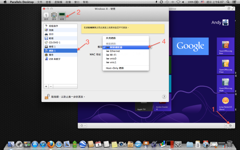Select CD/DVD 1 in hardware list
The width and height of the screenshot is (240, 150).
61,42
